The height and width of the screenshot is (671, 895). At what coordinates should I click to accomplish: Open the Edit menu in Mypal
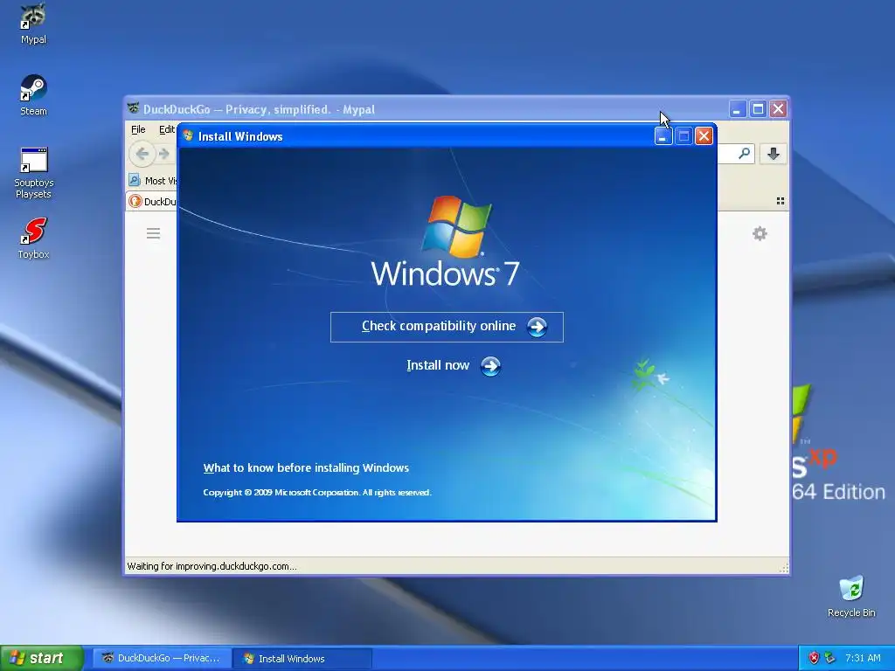(167, 129)
